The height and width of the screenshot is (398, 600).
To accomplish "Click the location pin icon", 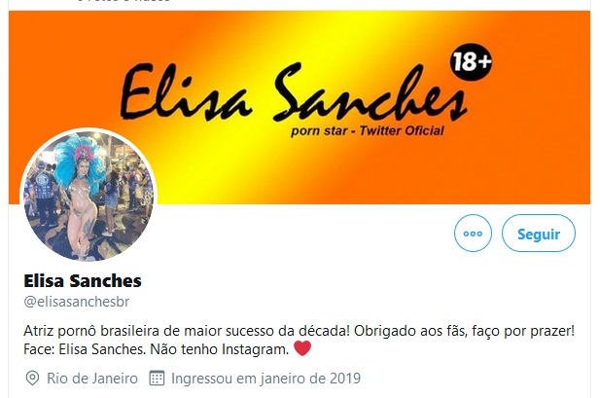I will [32, 379].
